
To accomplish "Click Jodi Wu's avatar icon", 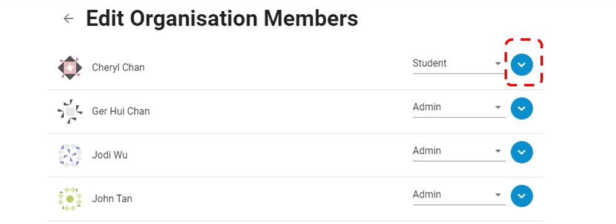I will pyautogui.click(x=70, y=155).
